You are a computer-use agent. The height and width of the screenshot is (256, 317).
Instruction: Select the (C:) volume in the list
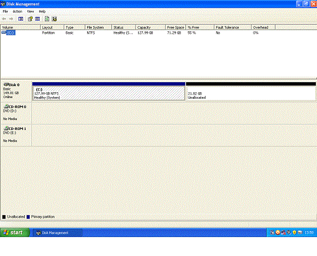tap(11, 33)
